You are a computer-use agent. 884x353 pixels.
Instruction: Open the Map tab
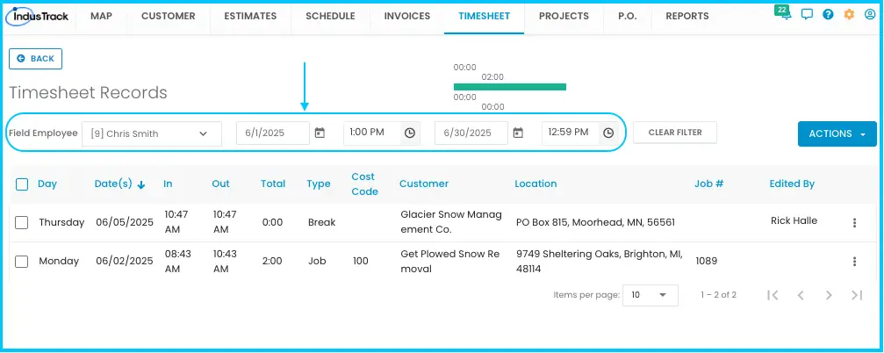(101, 17)
